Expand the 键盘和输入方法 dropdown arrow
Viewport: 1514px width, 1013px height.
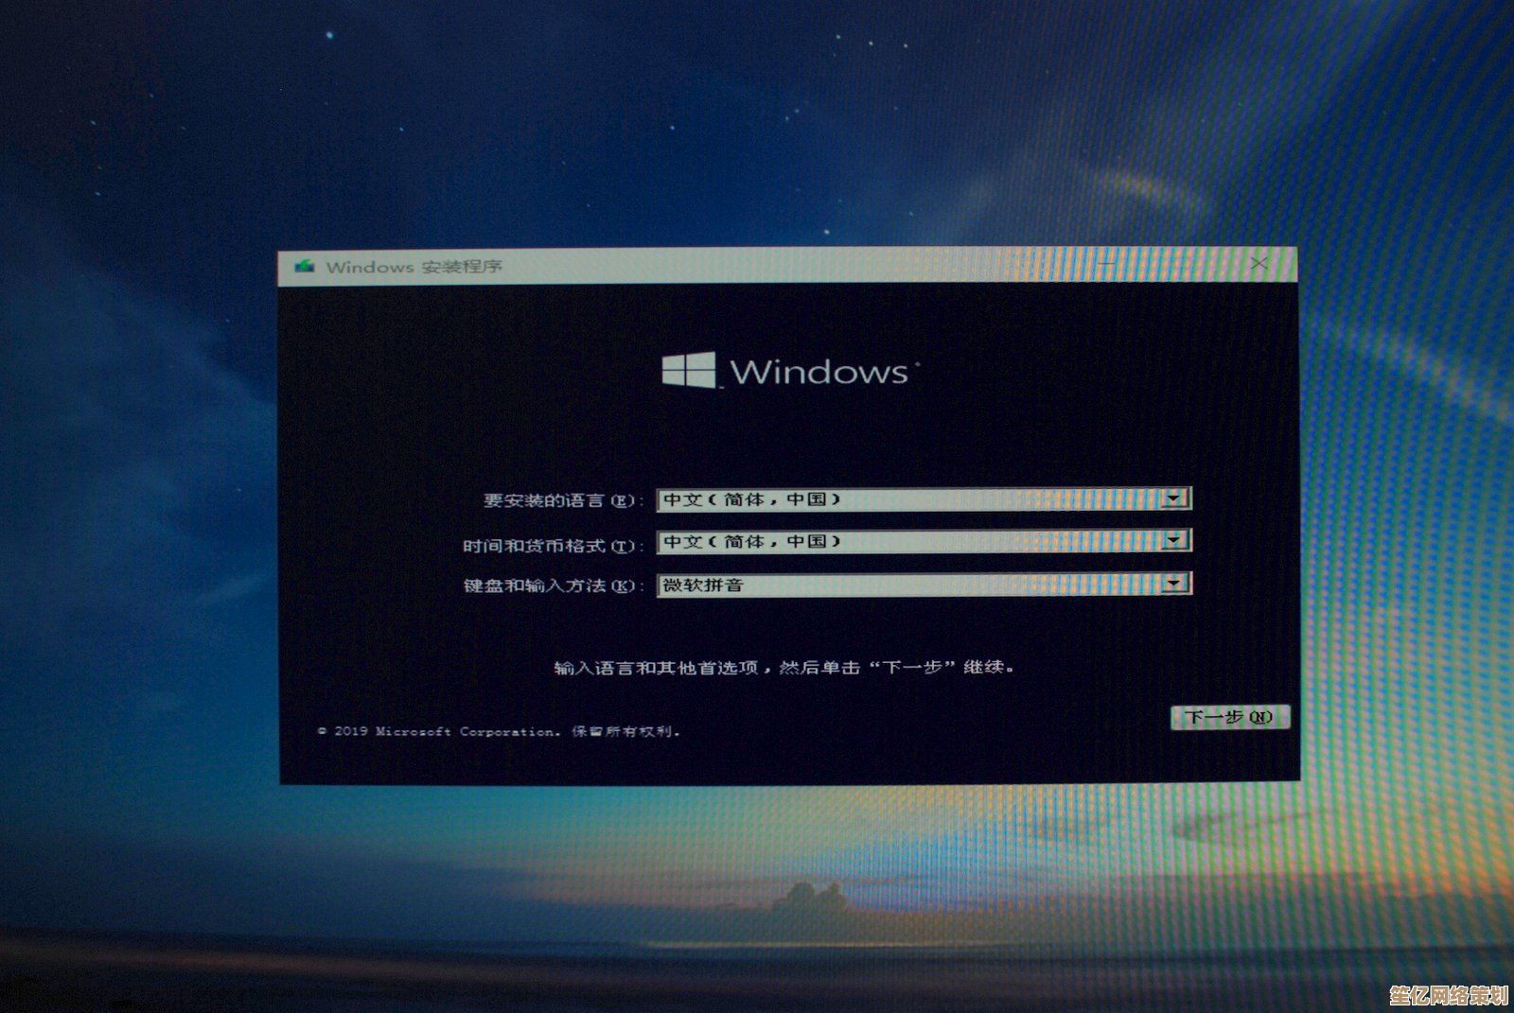click(1174, 584)
